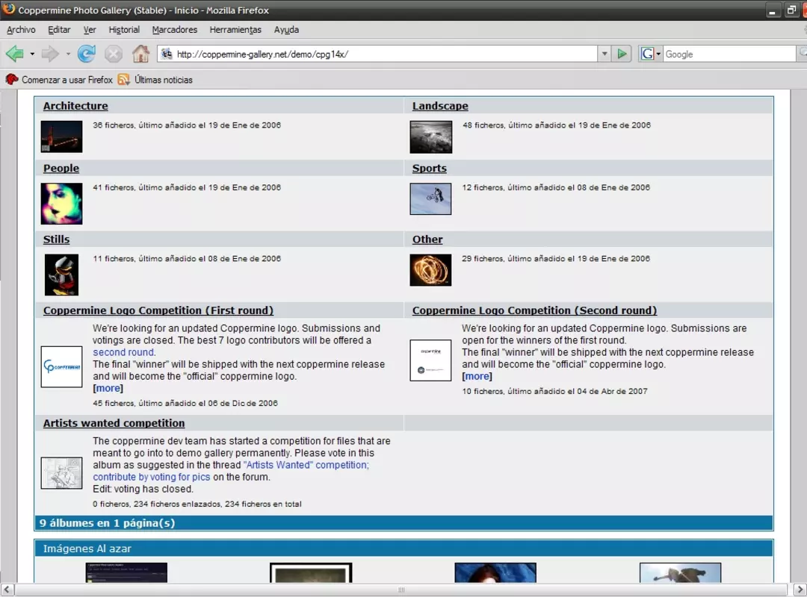Click the green Go arrow button
The width and height of the screenshot is (807, 597).
click(x=622, y=54)
